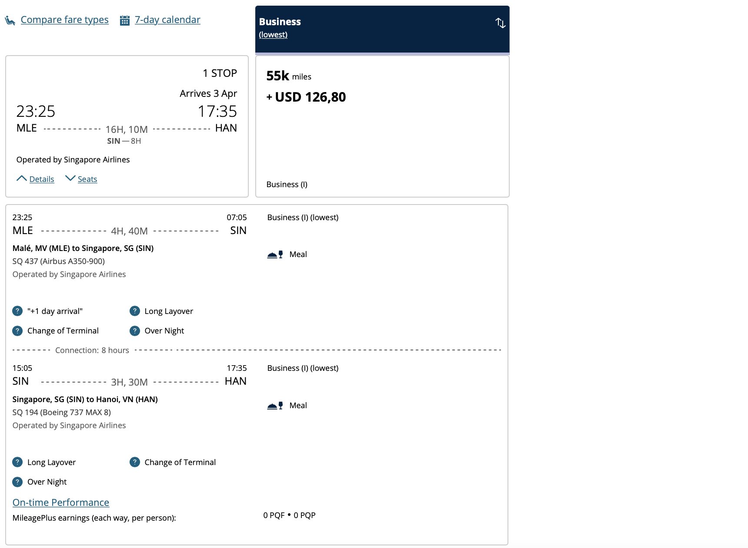748x548 pixels.
Task: Click the meal icon for flight SQ 437
Action: coord(275,254)
